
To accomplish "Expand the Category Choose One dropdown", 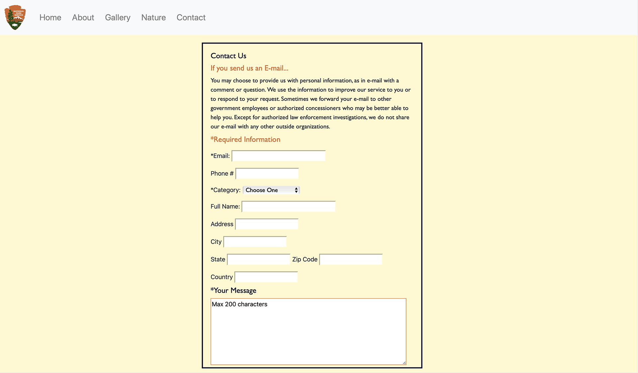I will pyautogui.click(x=271, y=190).
